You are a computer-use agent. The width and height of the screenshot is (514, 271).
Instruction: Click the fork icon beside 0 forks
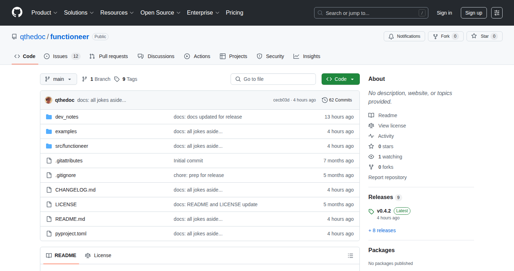point(371,167)
